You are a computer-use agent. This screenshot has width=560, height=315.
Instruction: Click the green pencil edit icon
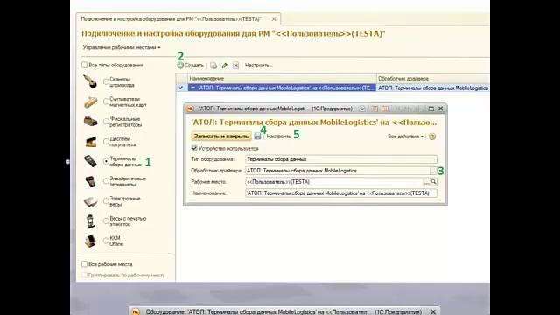coord(225,66)
